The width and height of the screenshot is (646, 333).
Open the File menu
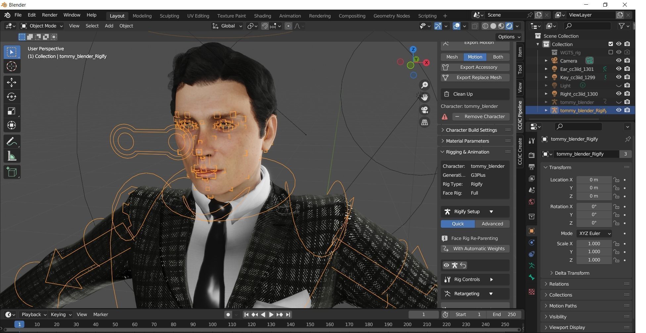point(18,15)
